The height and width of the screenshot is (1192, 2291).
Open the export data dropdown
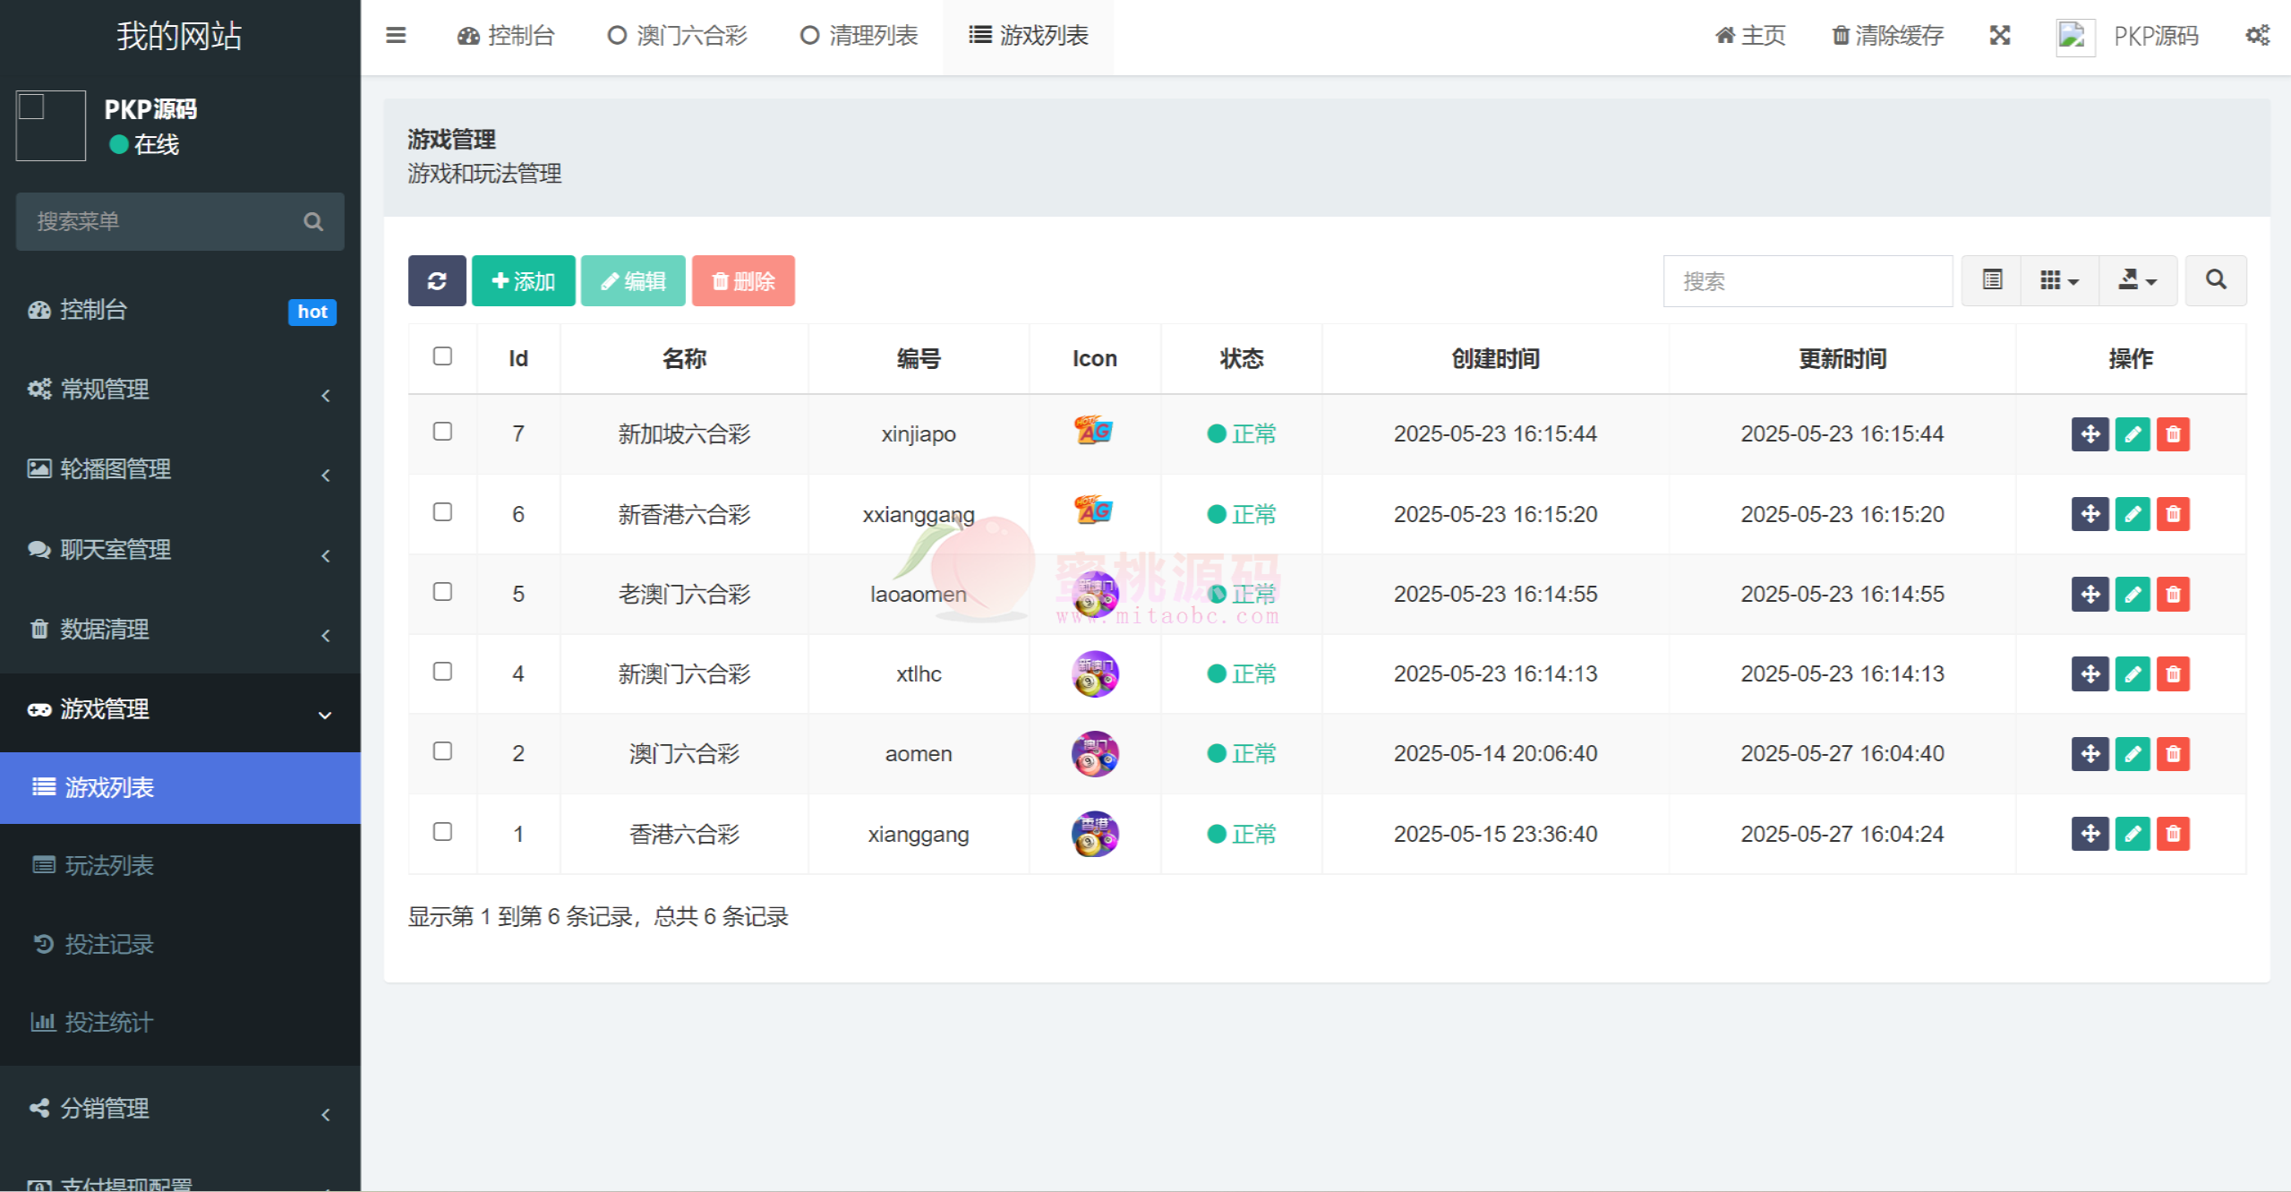[2137, 280]
